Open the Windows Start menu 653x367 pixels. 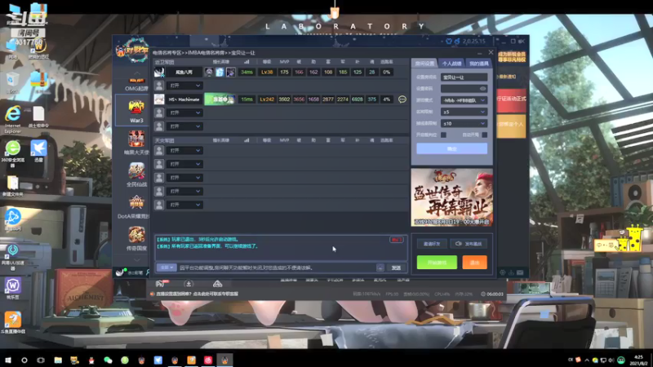pos(7,360)
